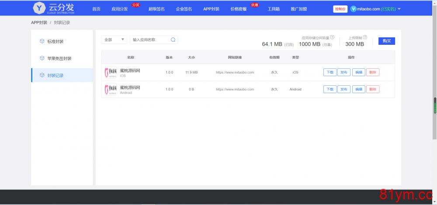
Task: Click the cube icon next to 苹果免签封装
Action: pyautogui.click(x=42, y=58)
